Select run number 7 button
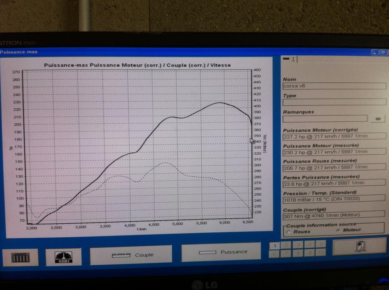 point(286,254)
